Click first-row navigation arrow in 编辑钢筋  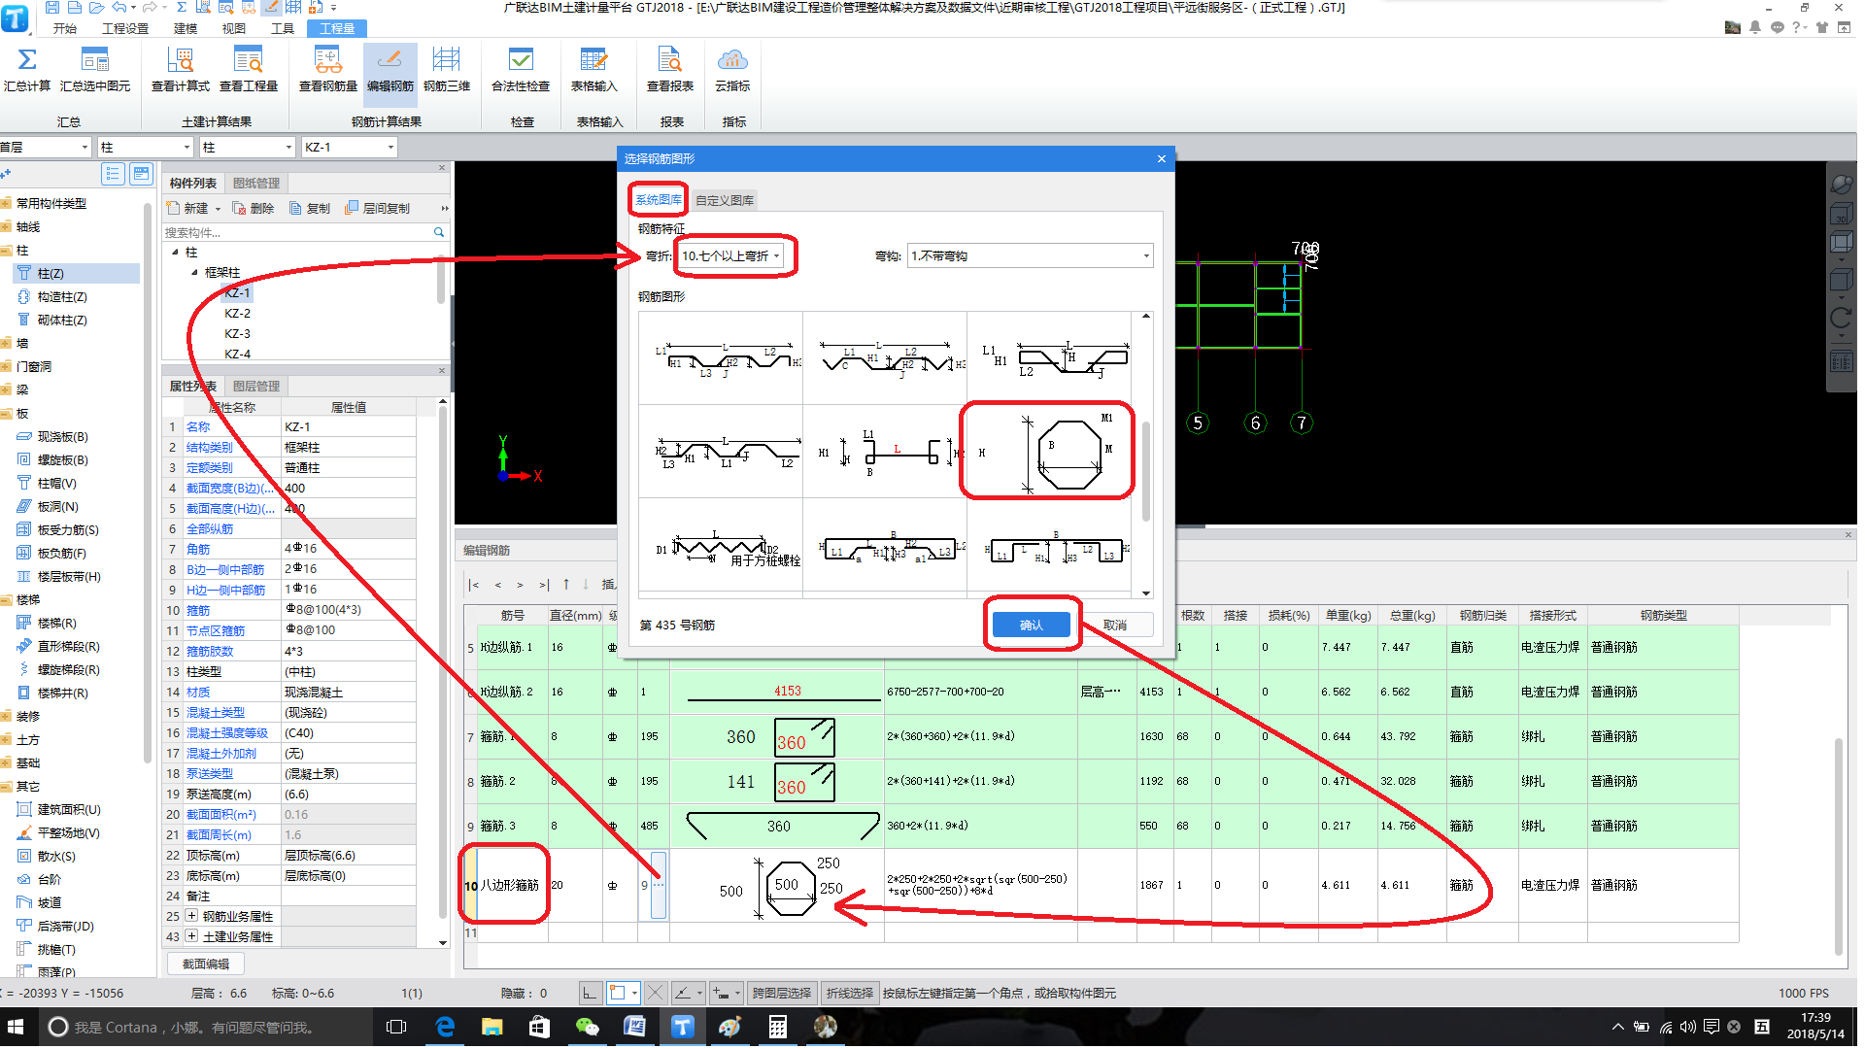473,585
